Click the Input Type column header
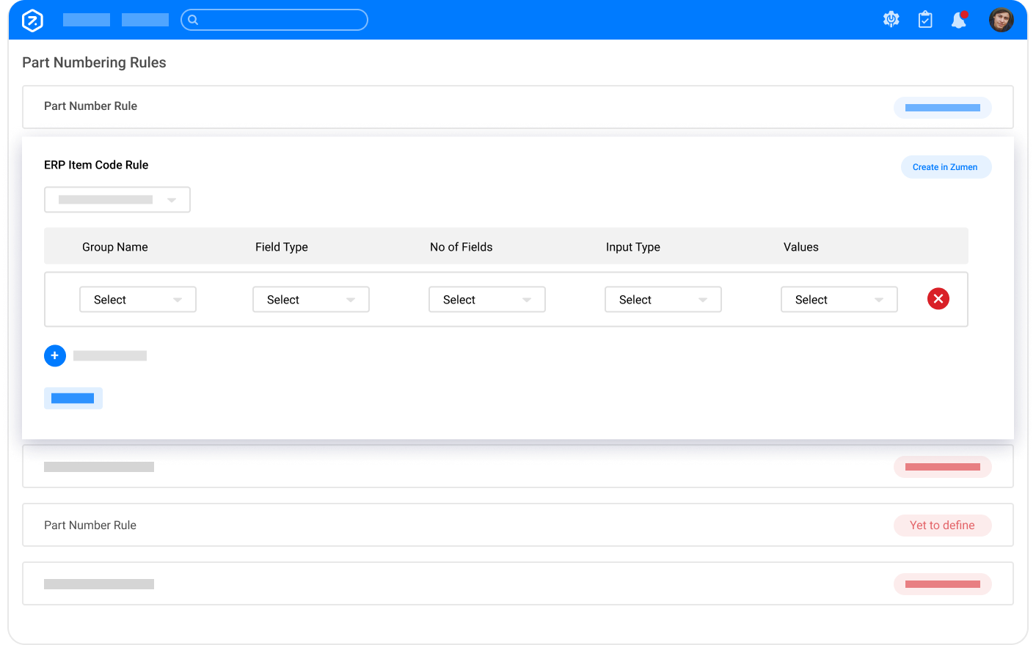The image size is (1036, 645). [633, 247]
